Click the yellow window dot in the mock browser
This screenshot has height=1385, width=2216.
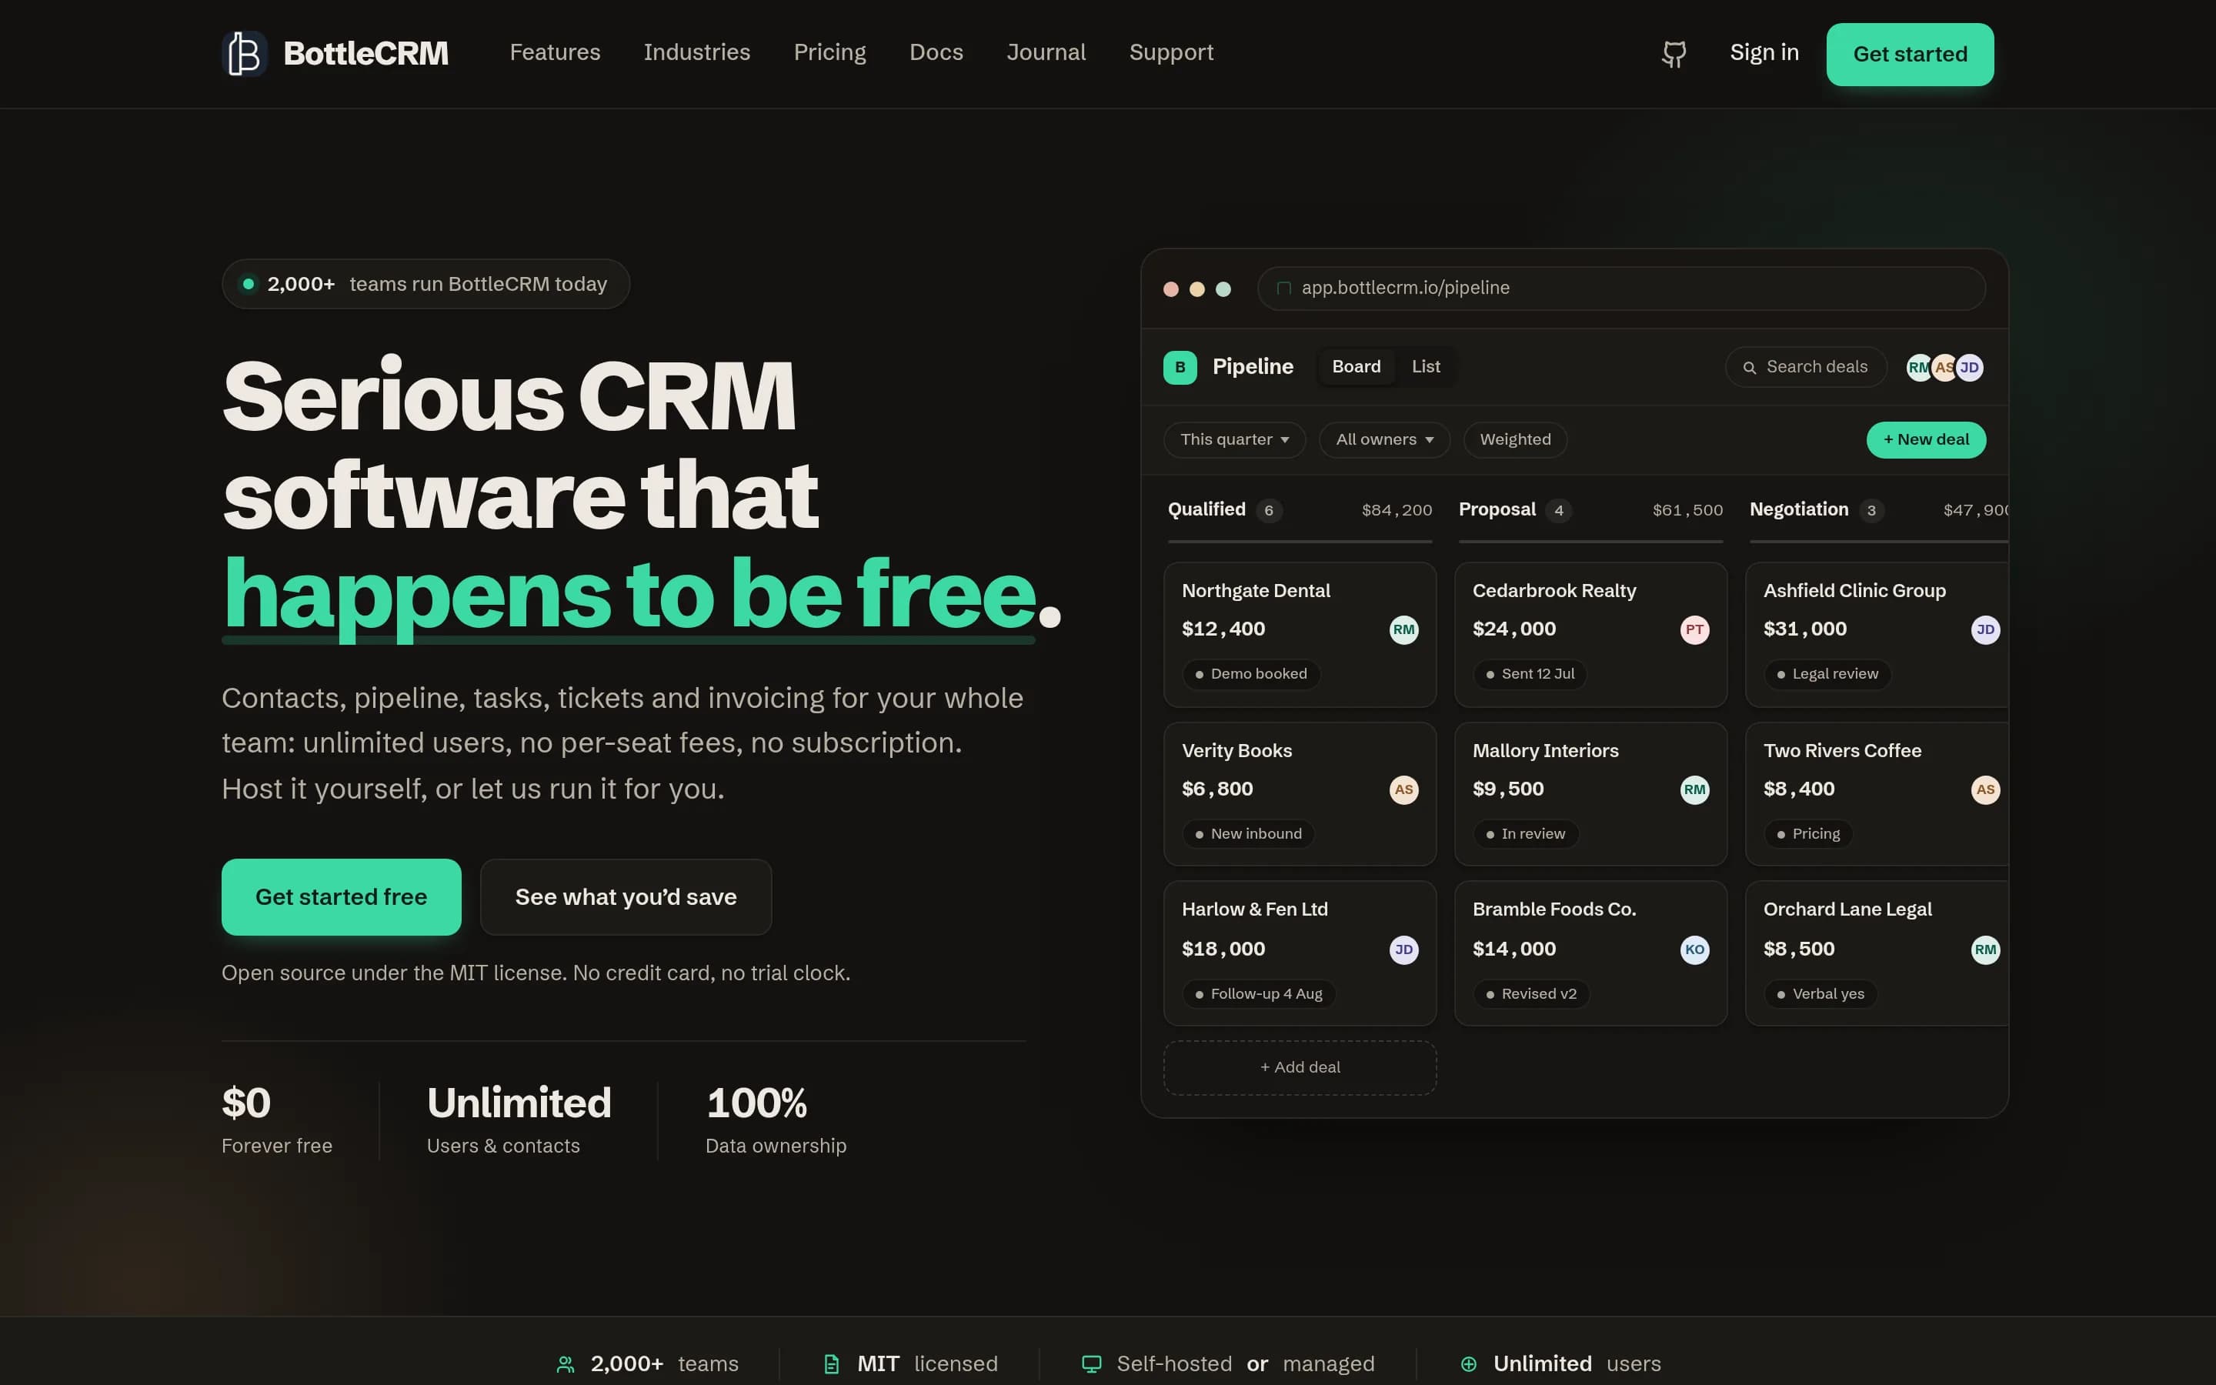1196,289
